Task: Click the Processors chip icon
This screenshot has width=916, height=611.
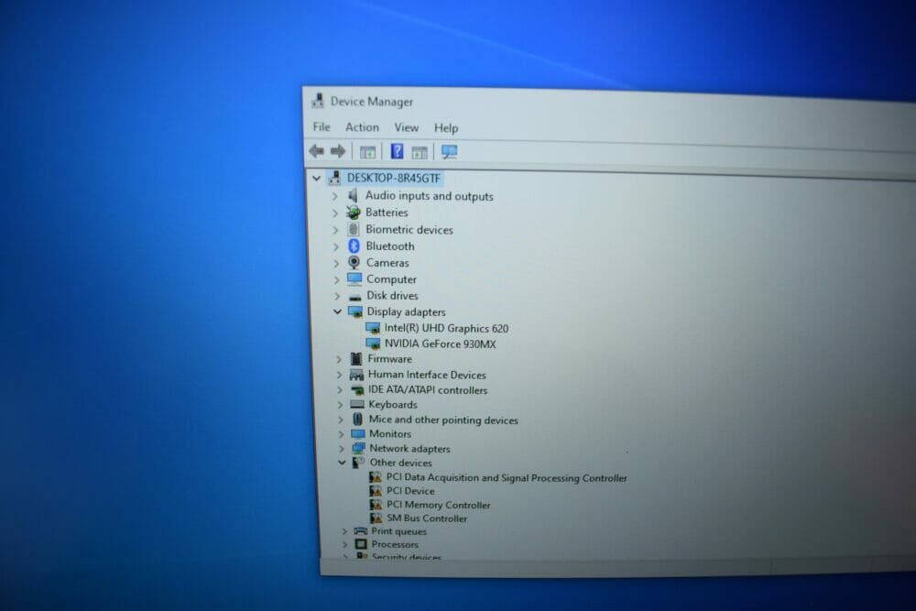Action: (x=361, y=544)
